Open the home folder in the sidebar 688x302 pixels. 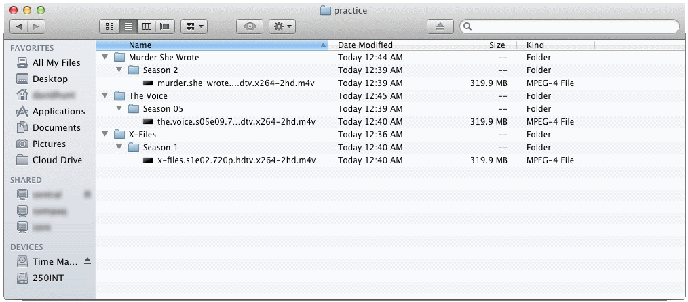(45, 95)
